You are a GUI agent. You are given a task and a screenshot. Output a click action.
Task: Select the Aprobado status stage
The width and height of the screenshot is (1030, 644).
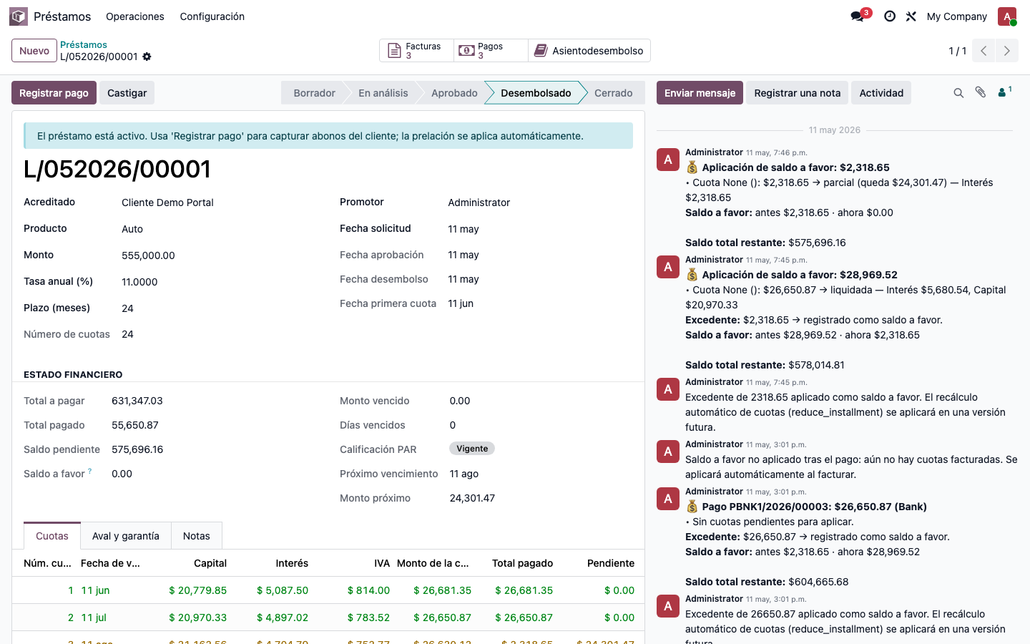(x=454, y=93)
